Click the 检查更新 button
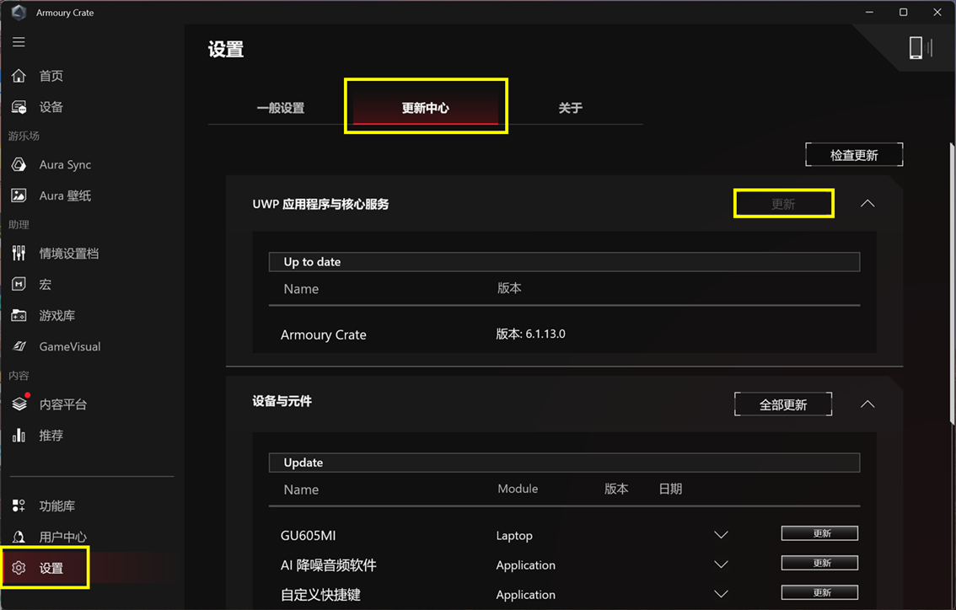 (854, 155)
